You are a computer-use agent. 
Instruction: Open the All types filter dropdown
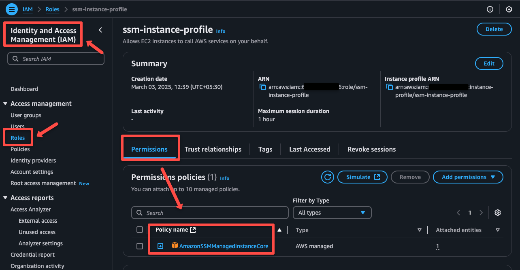(x=332, y=212)
